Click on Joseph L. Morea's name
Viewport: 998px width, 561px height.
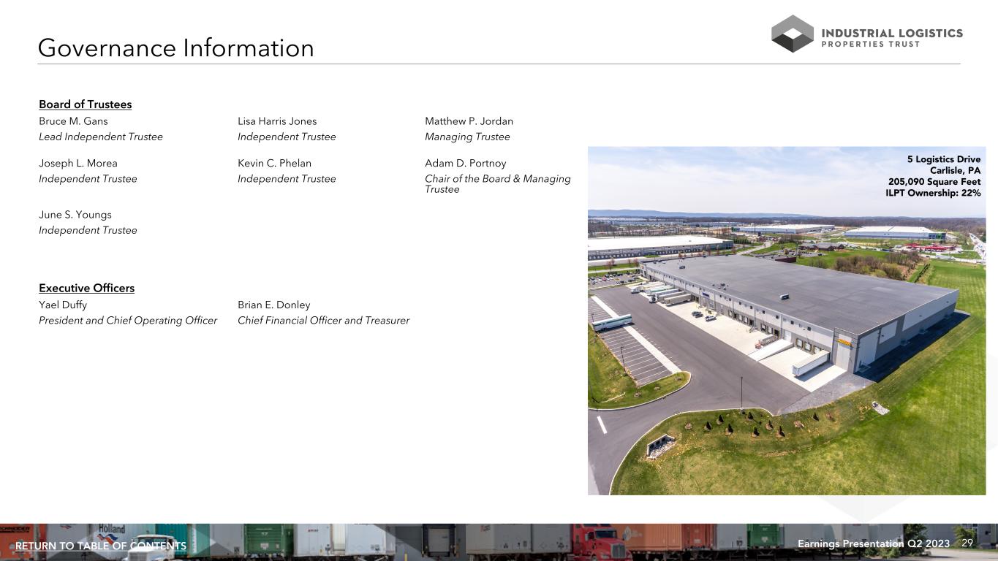tap(78, 163)
